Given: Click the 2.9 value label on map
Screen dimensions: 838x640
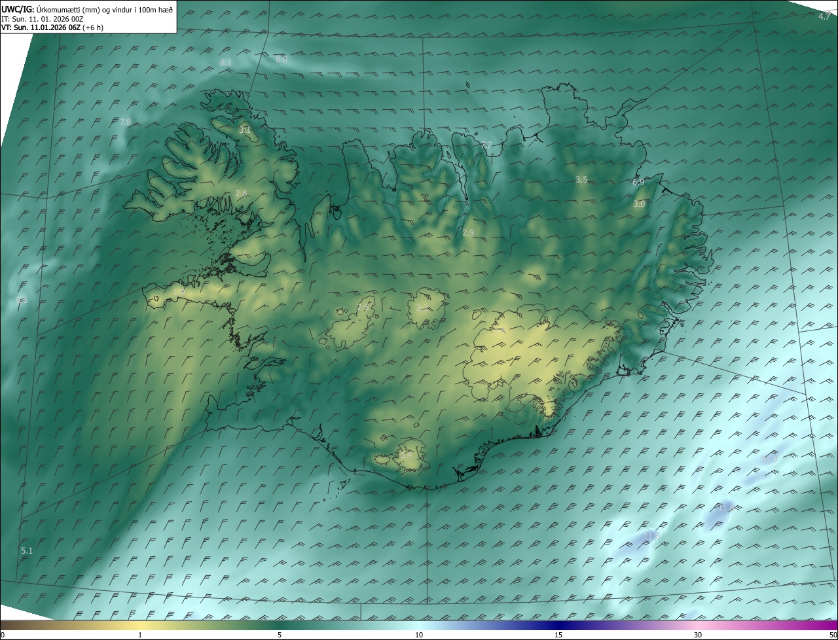Looking at the screenshot, I should tap(468, 232).
